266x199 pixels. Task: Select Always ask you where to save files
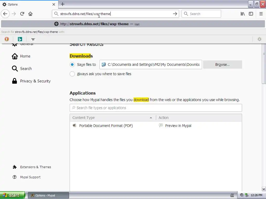[72, 74]
